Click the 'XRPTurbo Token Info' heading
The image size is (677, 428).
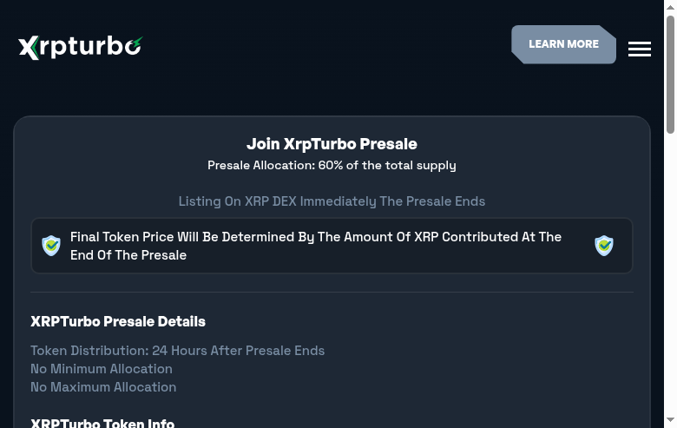[x=102, y=423]
